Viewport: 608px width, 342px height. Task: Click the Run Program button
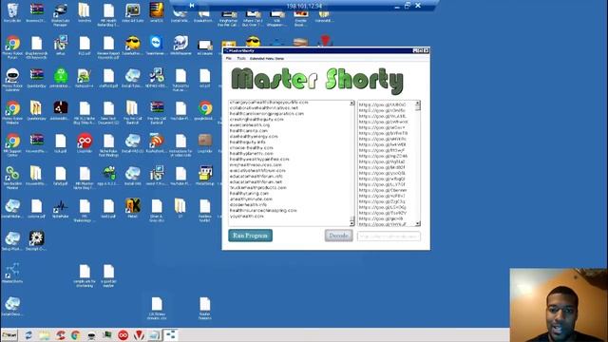(x=250, y=236)
